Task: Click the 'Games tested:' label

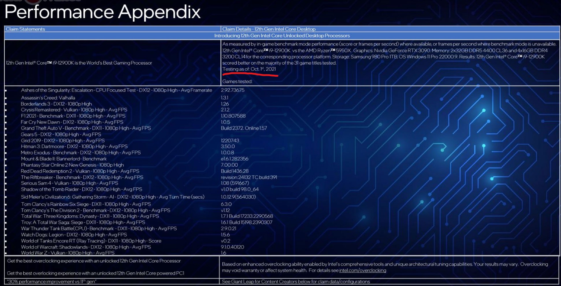Action: click(237, 82)
